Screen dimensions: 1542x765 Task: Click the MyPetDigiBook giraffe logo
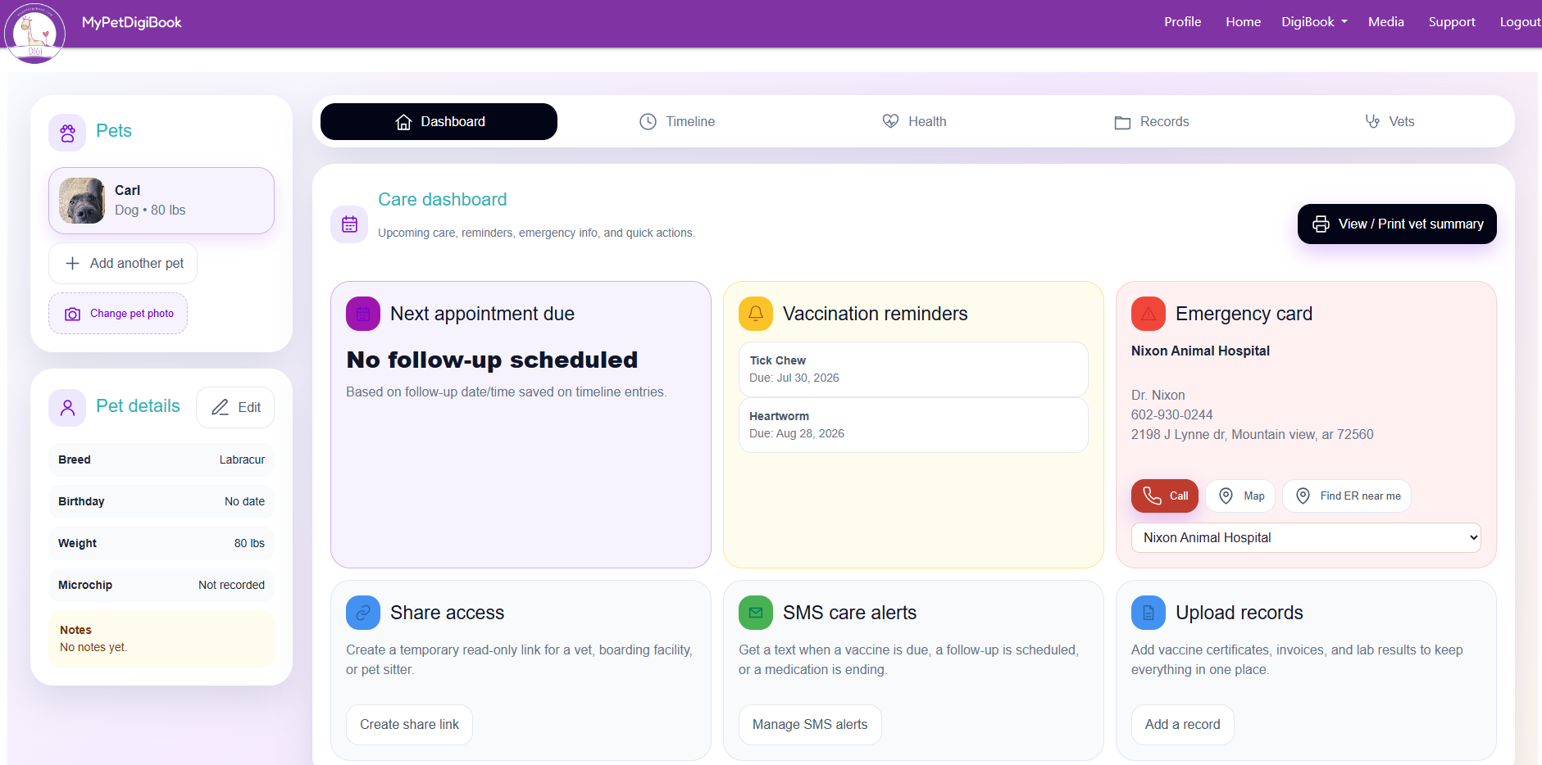[34, 33]
